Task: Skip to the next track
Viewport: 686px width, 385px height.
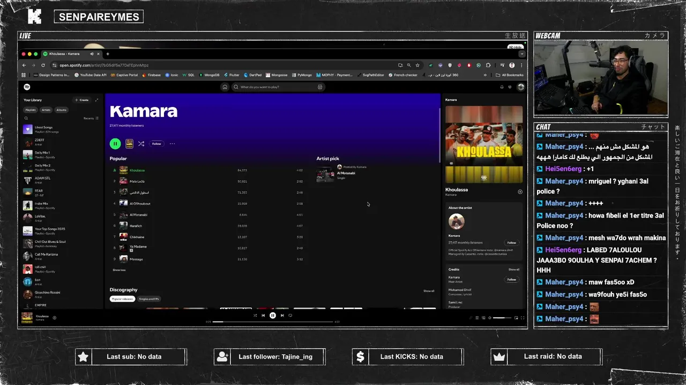Action: (282, 315)
